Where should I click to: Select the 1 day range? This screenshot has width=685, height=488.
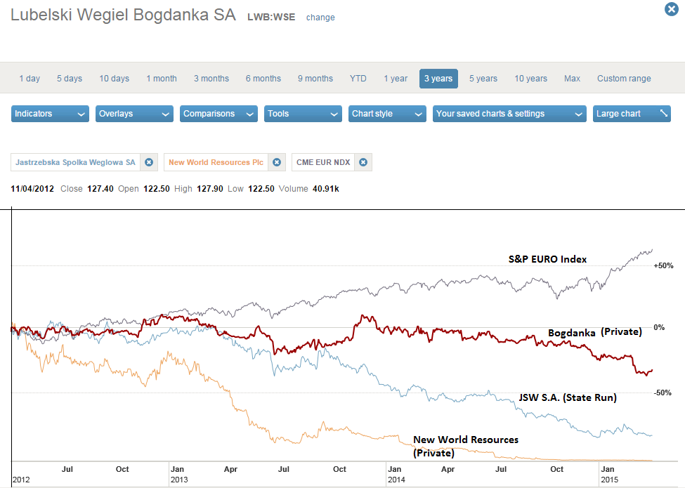(30, 79)
